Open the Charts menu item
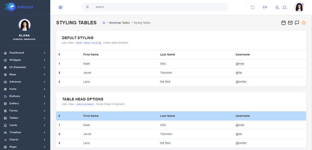312x150 pixels. click(x=25, y=140)
